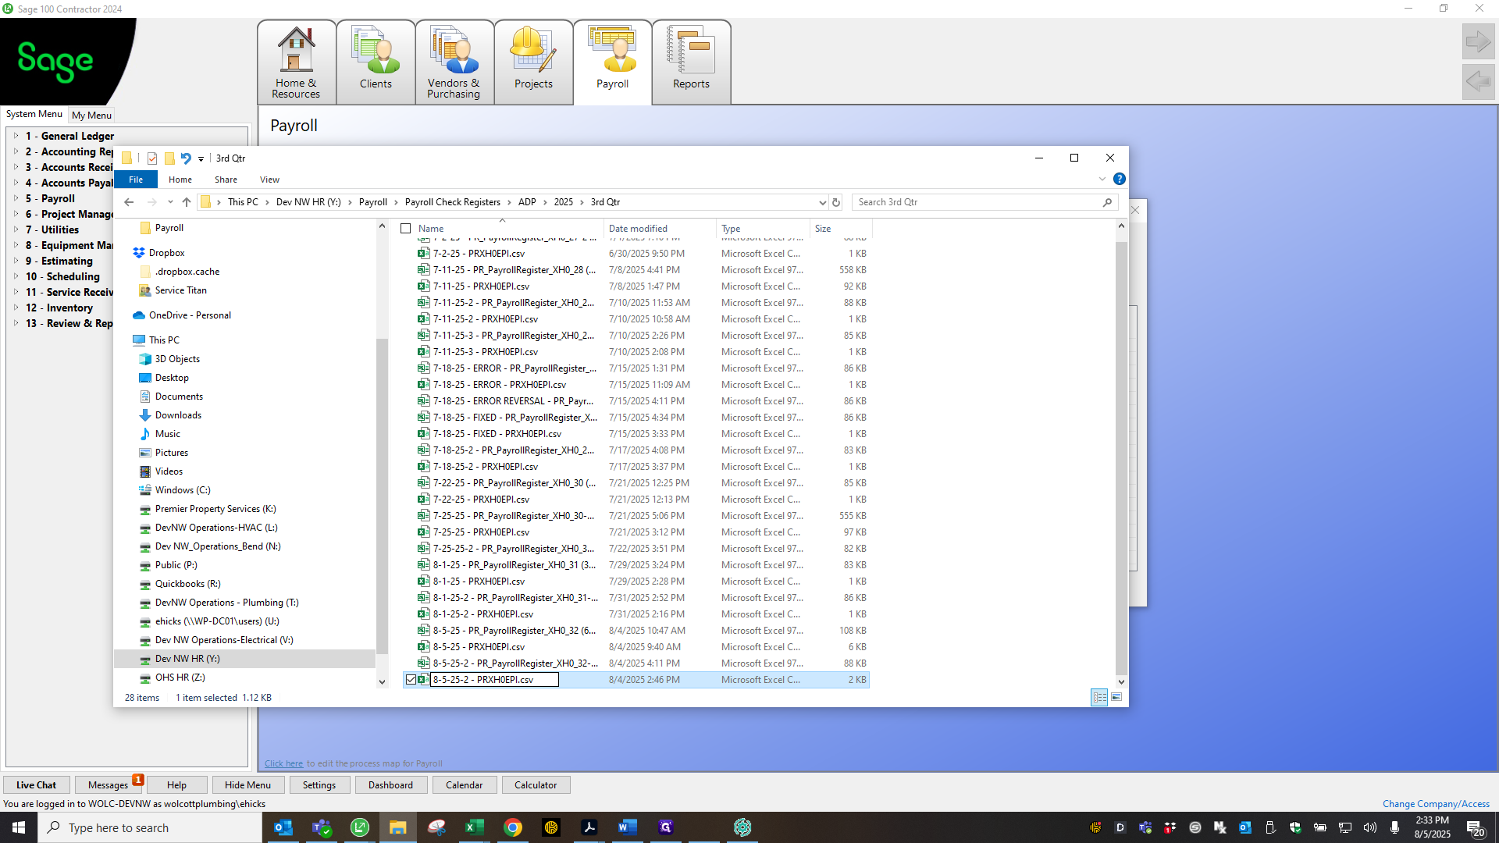Expand 12 - Inventory tree node
The height and width of the screenshot is (843, 1499).
[x=16, y=308]
